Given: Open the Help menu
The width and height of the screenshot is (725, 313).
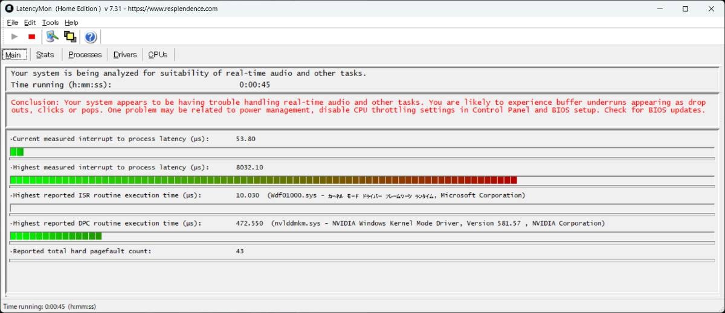Looking at the screenshot, I should (x=71, y=22).
